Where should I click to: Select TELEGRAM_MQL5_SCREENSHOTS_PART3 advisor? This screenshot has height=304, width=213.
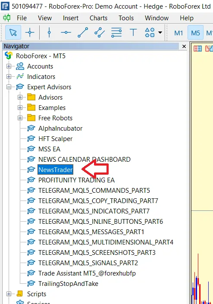97,252
